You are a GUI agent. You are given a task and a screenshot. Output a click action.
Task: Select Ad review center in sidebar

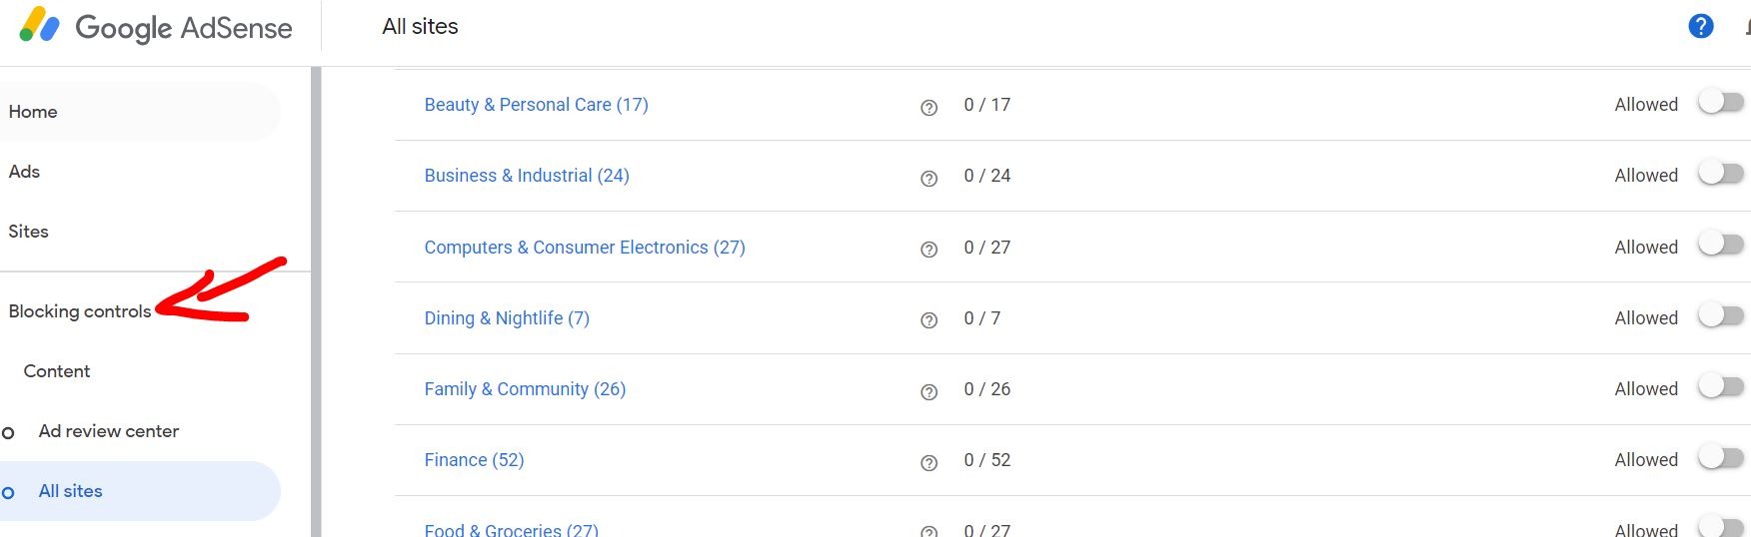[108, 431]
